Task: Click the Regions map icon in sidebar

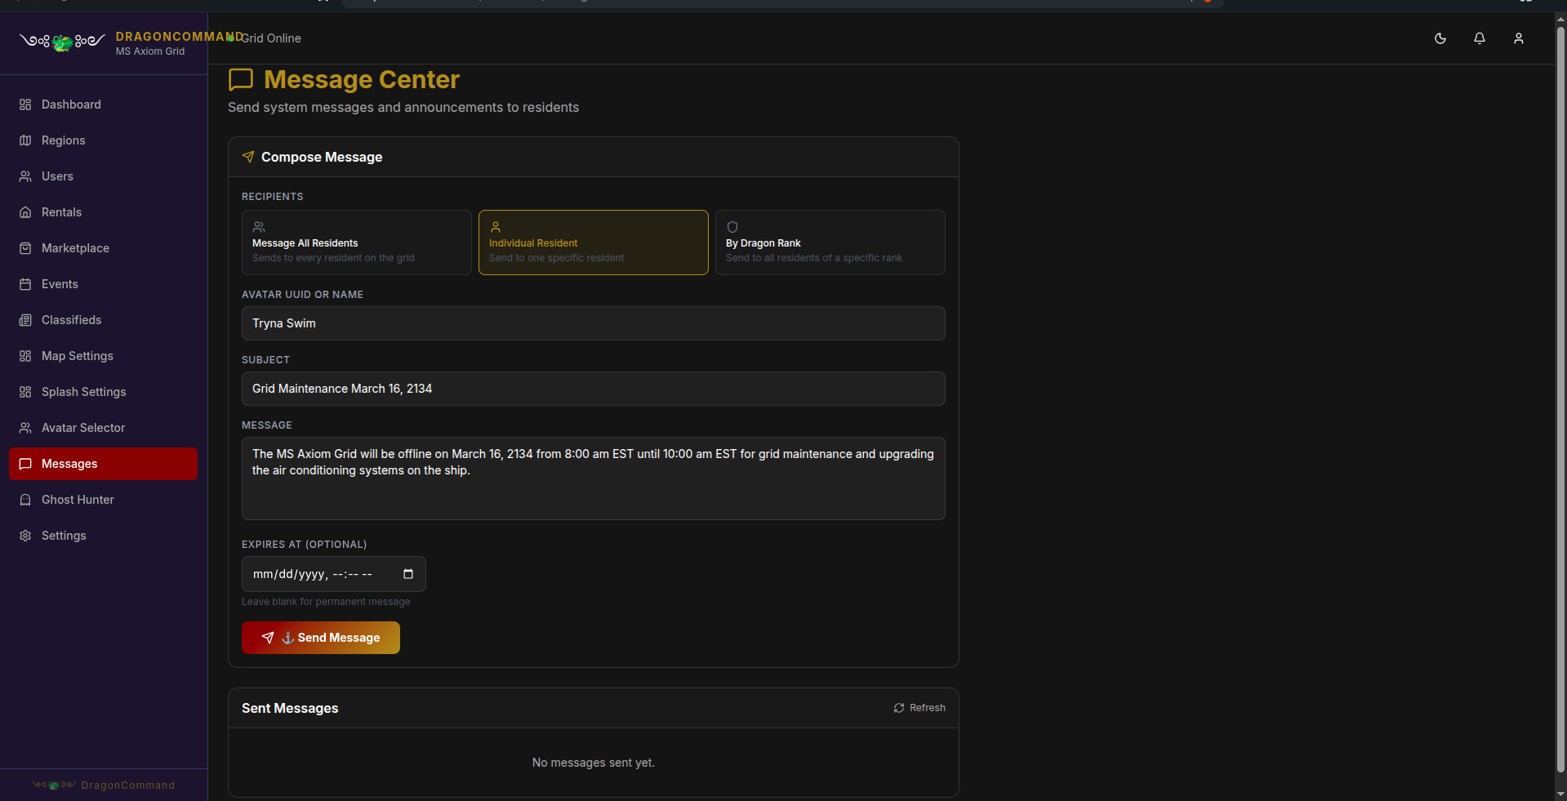Action: pyautogui.click(x=25, y=140)
